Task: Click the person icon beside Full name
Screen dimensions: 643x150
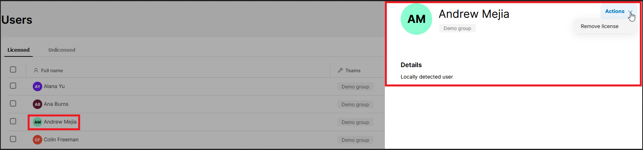Action: [x=36, y=70]
